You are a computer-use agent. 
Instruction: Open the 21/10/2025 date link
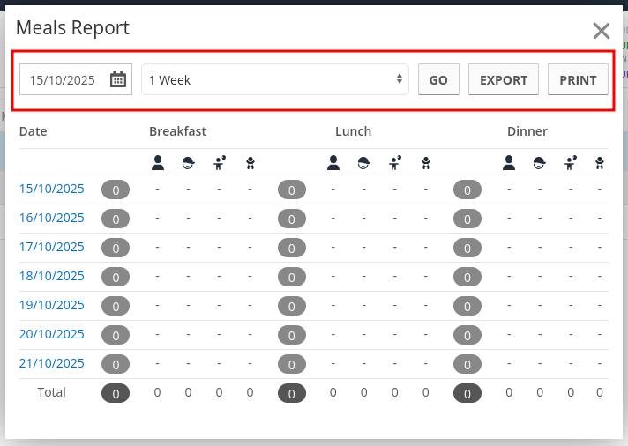(x=52, y=363)
